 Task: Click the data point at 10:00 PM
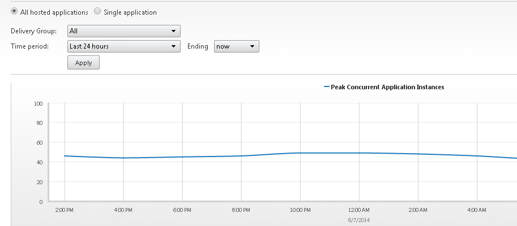tap(300, 153)
